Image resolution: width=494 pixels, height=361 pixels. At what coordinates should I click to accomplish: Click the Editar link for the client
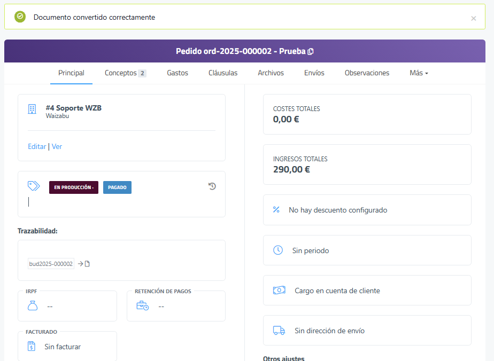37,146
